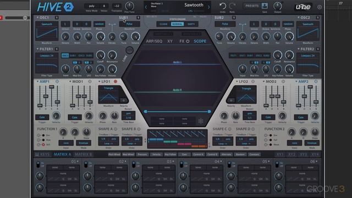Click the Function 1 Envelope mode button
352x198 pixels.
(83, 143)
